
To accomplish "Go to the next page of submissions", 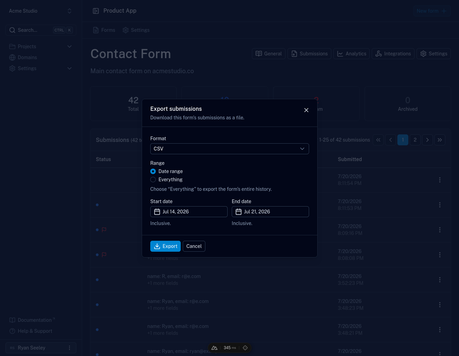I will pos(428,140).
